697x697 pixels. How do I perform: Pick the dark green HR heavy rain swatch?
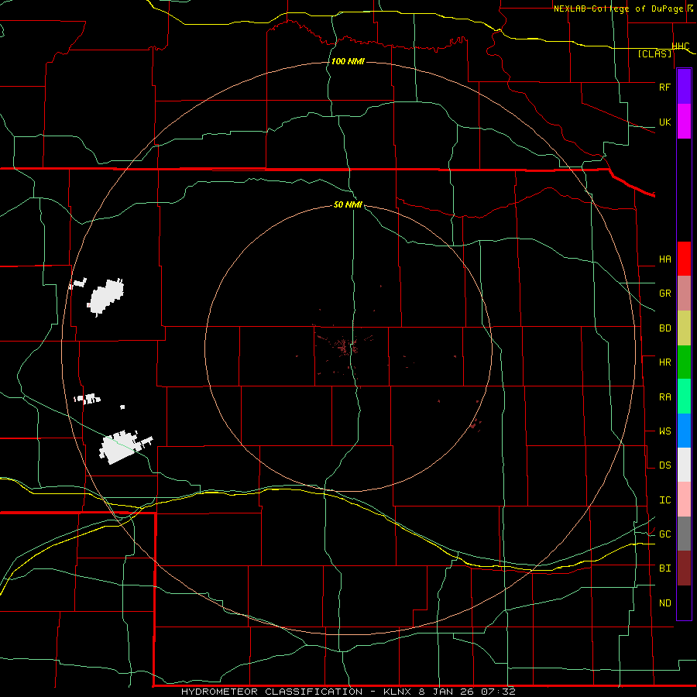coord(684,362)
